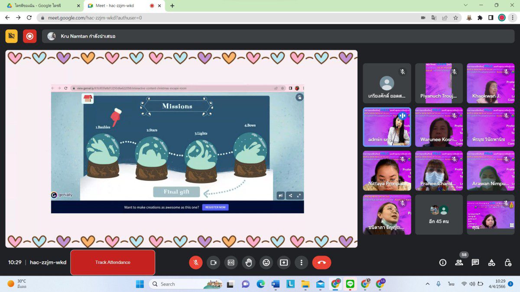Click REGISTER NOW in shared screen
The width and height of the screenshot is (520, 292).
click(215, 207)
